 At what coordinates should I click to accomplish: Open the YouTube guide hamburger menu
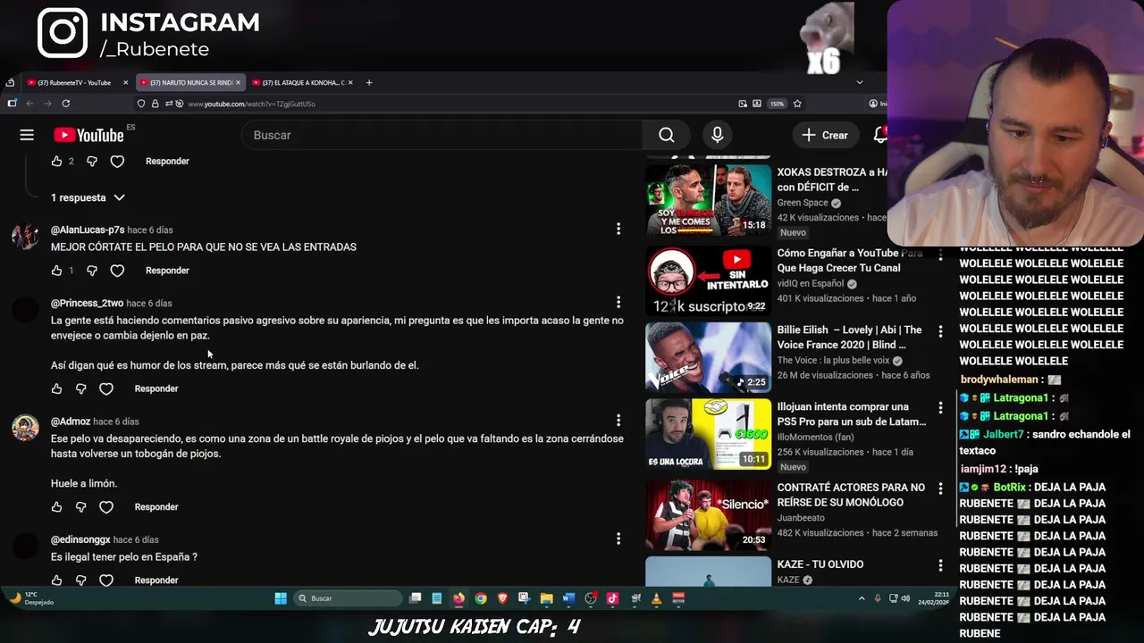(27, 135)
